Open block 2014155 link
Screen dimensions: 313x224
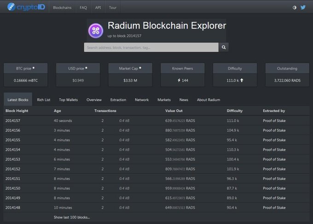point(13,140)
